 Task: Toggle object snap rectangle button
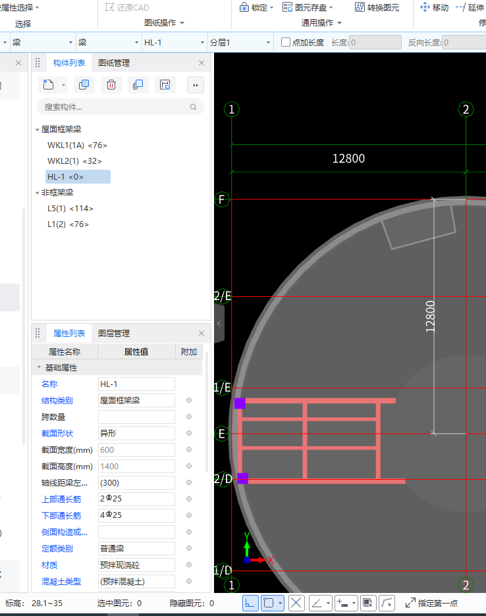click(269, 603)
